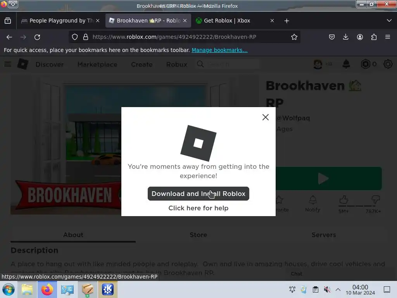Click the Roblox search magnifier icon

tap(200, 64)
